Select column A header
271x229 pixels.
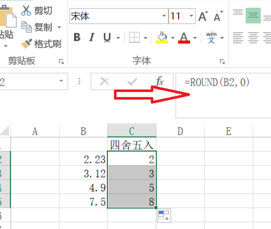[x=35, y=131]
